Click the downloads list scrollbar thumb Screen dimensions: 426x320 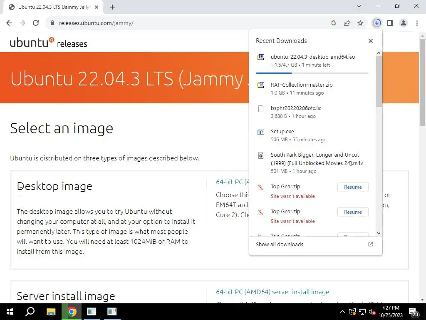tap(379, 82)
